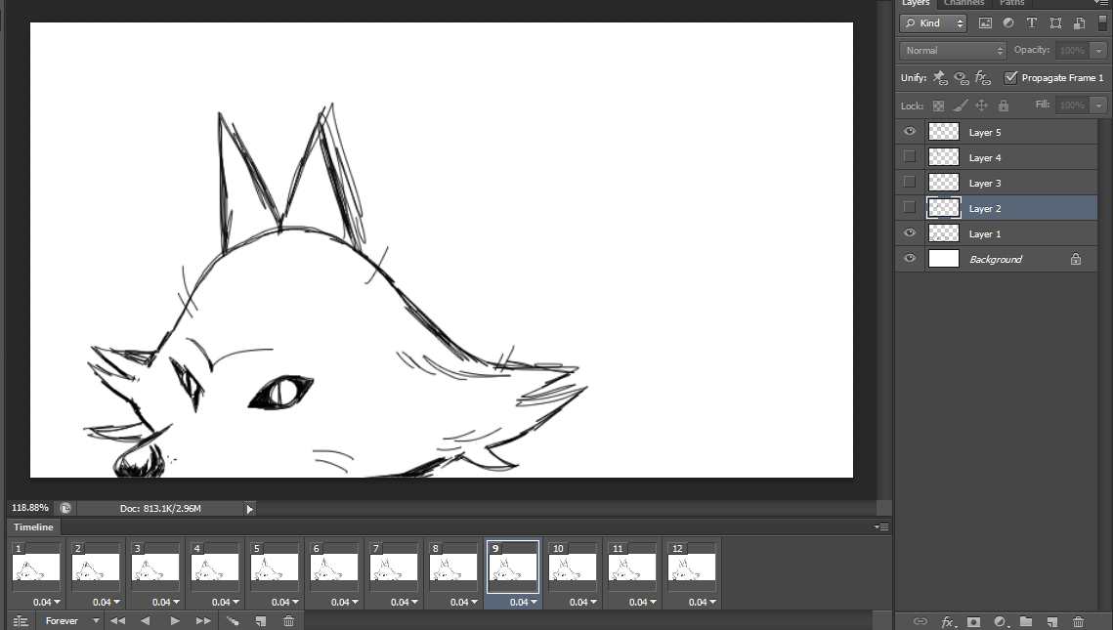
Task: Click the link layers icon
Action: 920,621
